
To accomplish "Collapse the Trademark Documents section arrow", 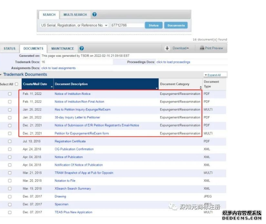I will pos(1,75).
